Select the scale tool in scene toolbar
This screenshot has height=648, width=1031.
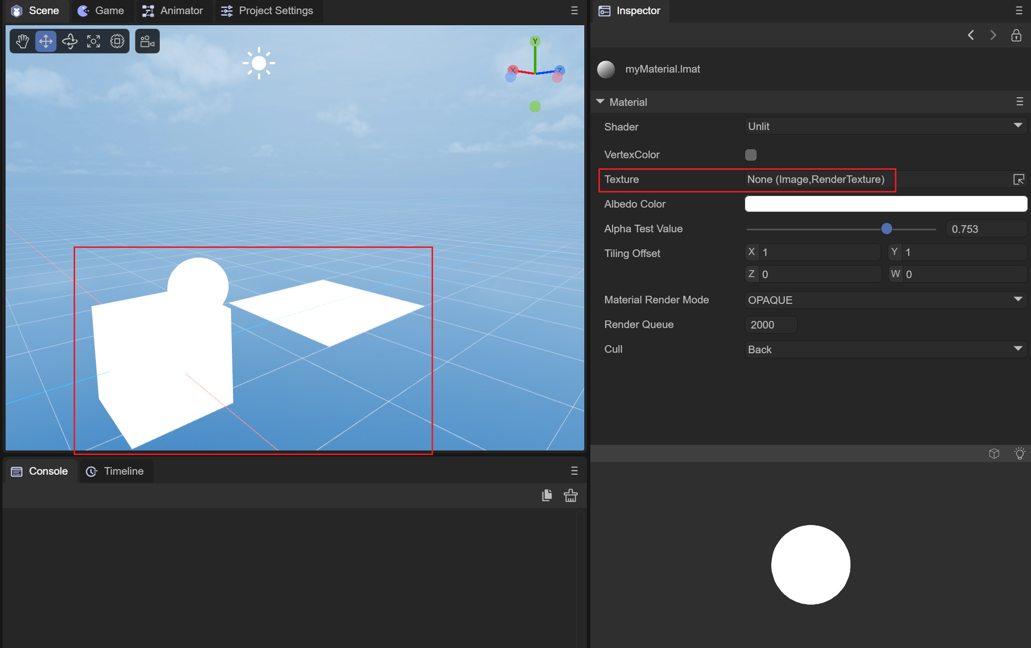(x=93, y=41)
